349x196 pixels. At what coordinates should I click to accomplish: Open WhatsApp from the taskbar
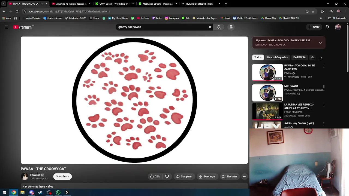tap(58, 192)
